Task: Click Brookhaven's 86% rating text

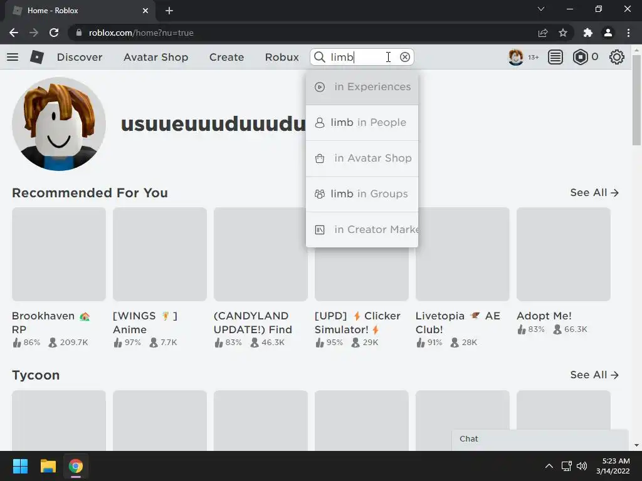Action: (31, 343)
